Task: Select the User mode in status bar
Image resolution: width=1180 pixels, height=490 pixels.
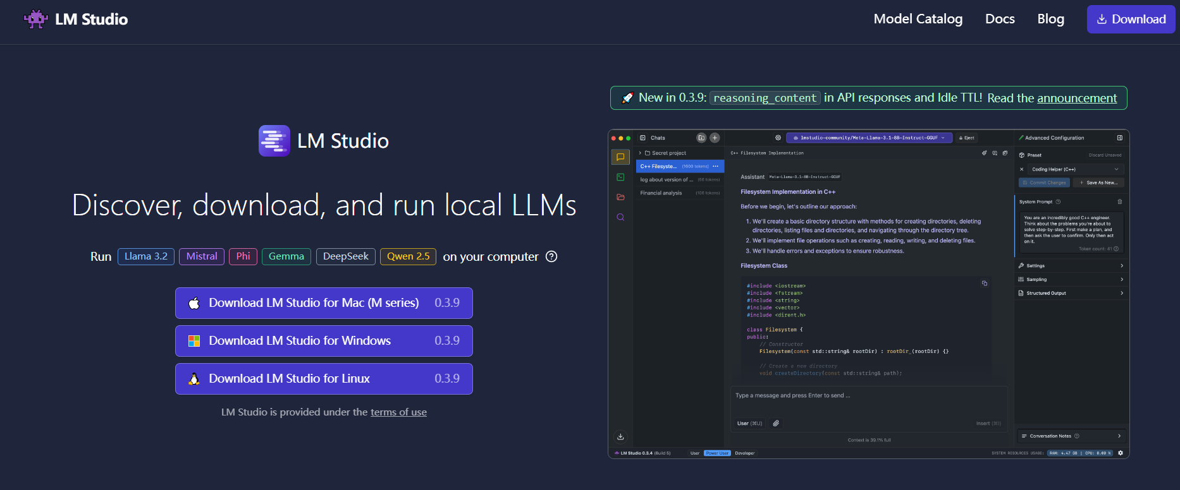Action: 694,453
